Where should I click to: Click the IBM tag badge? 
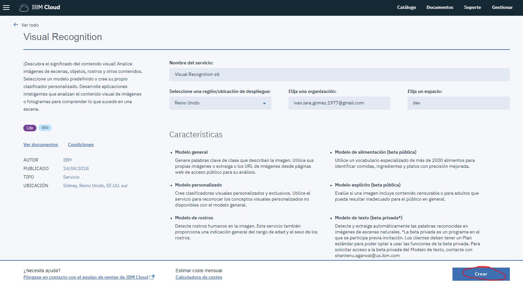click(x=45, y=128)
